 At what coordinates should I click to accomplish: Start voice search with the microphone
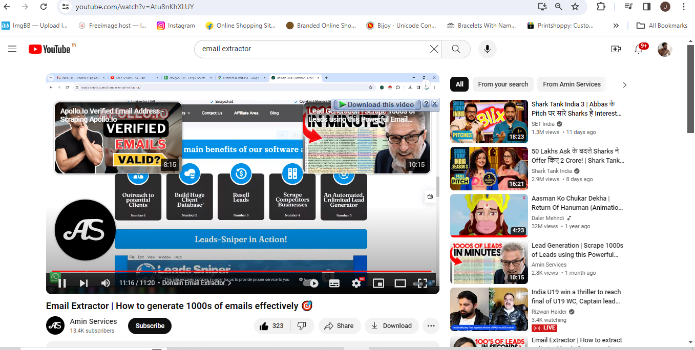488,49
